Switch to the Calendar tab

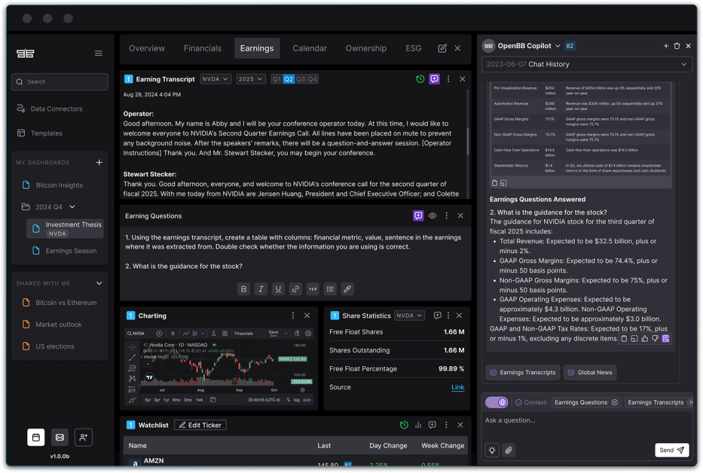(310, 48)
